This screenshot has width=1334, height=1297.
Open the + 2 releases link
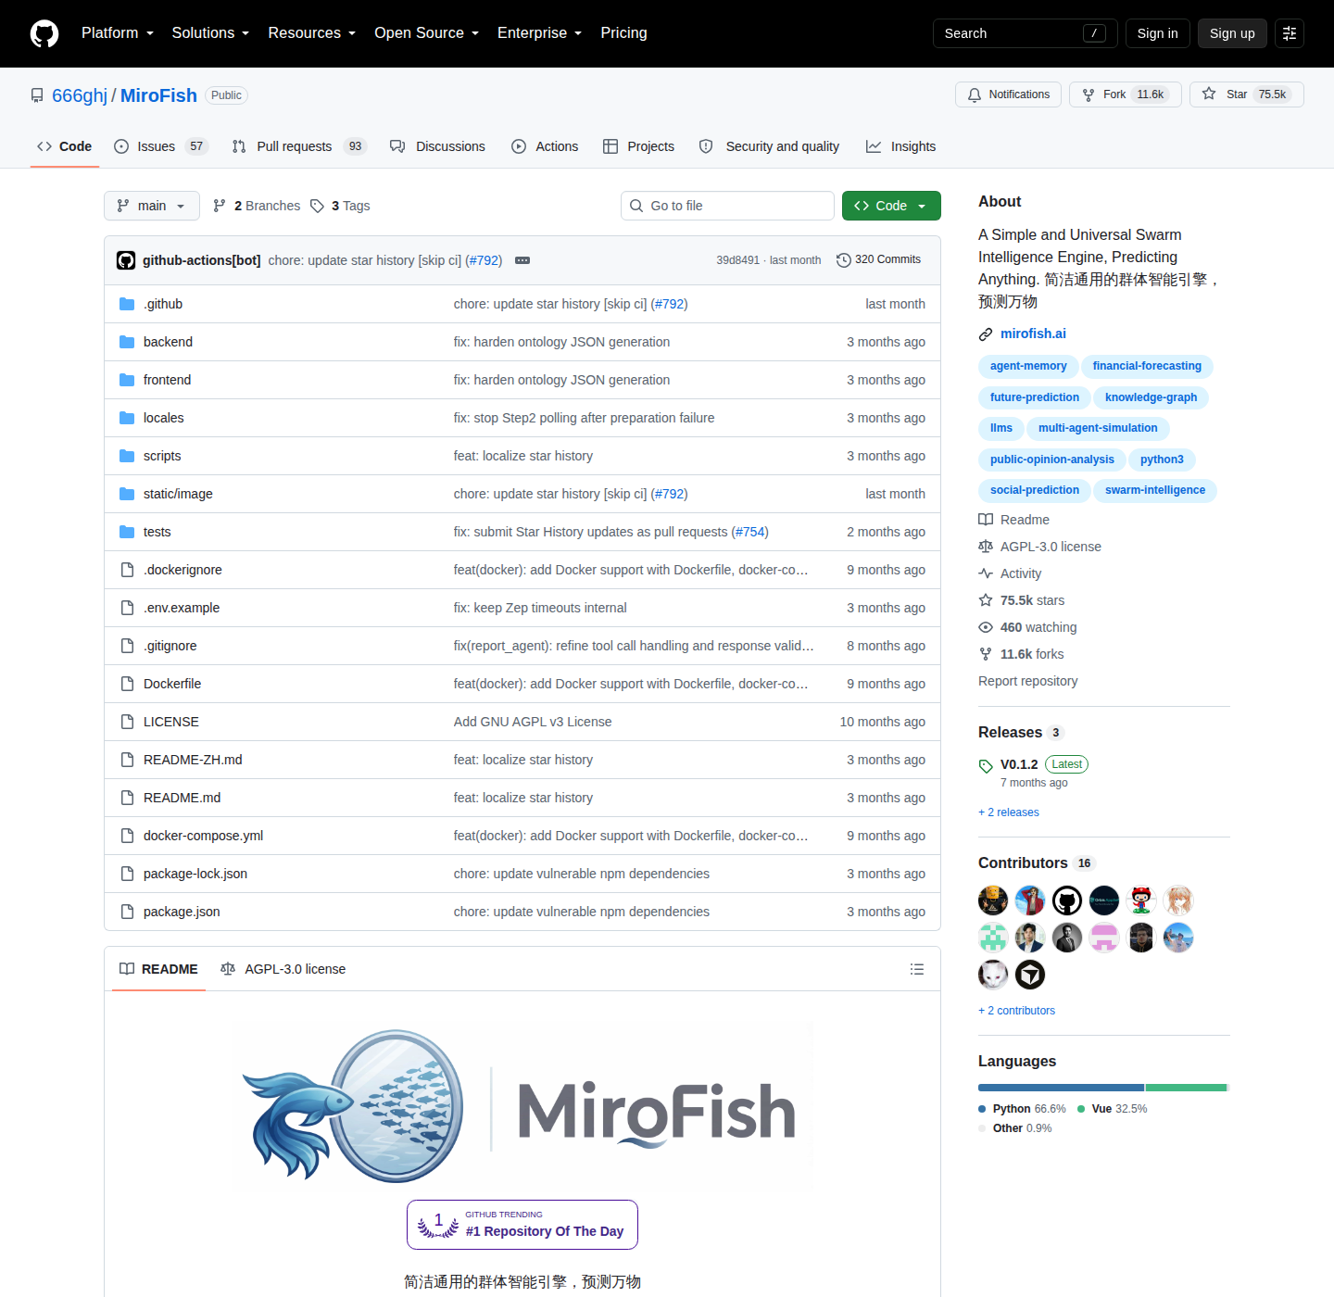[x=1009, y=812]
